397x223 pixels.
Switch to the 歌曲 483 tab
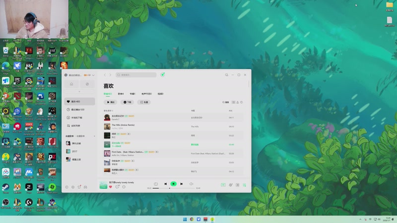coord(108,94)
